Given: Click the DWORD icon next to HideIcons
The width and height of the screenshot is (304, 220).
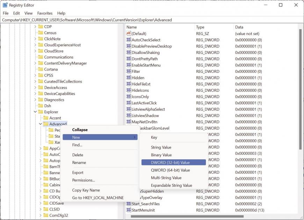Looking at the screenshot, I should (129, 90).
